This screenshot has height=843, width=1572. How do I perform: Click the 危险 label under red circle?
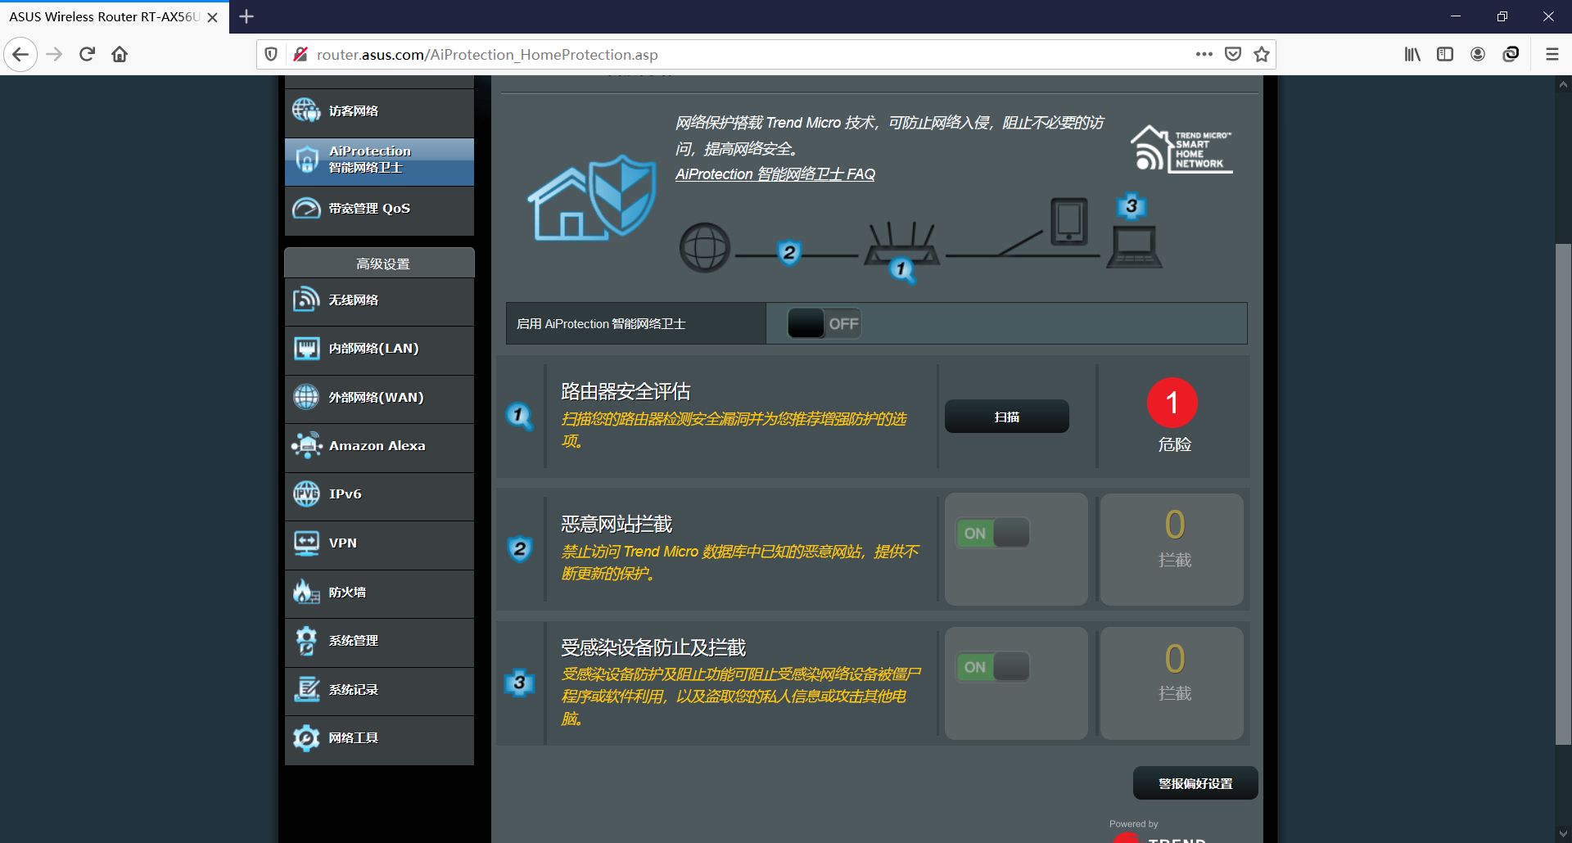pyautogui.click(x=1174, y=444)
